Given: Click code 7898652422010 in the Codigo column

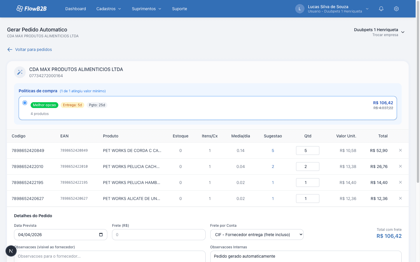Looking at the screenshot, I should 27,167.
